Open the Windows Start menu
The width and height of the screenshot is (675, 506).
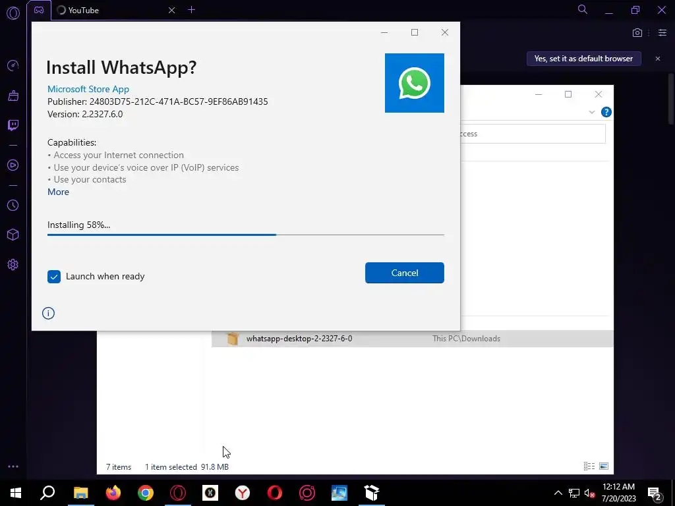click(x=16, y=493)
